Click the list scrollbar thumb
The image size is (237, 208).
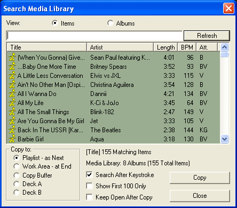coord(225,54)
